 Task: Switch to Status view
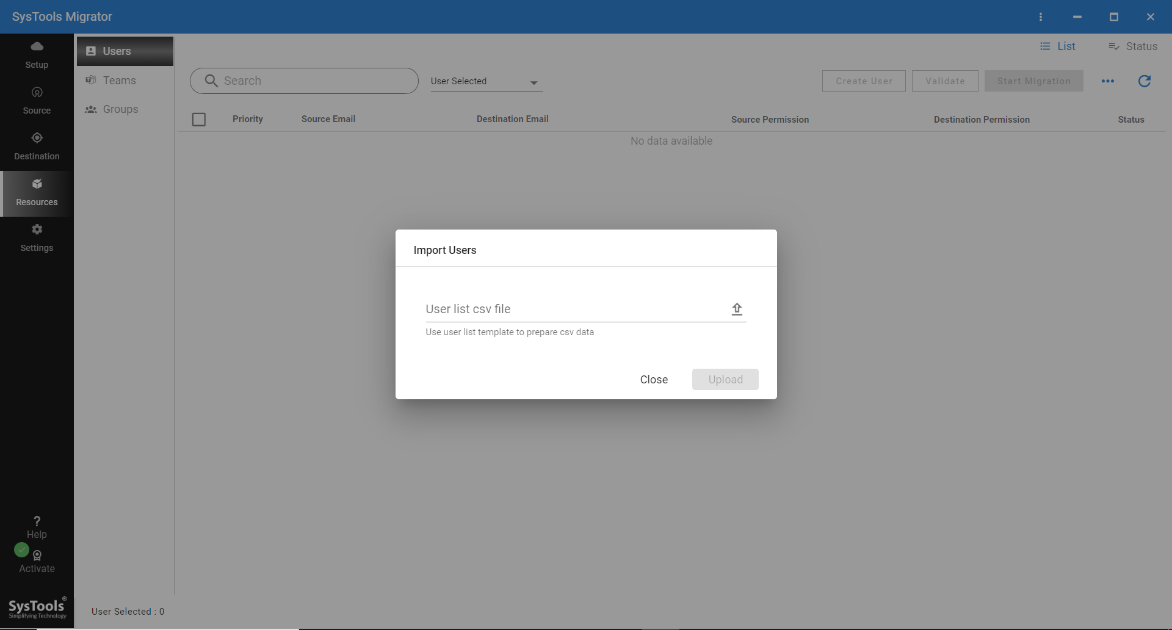pyautogui.click(x=1133, y=46)
